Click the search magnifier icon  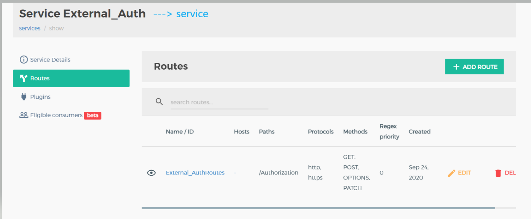coord(159,102)
